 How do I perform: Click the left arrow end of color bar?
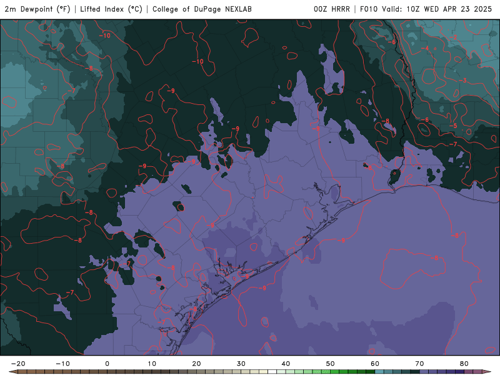(13, 372)
